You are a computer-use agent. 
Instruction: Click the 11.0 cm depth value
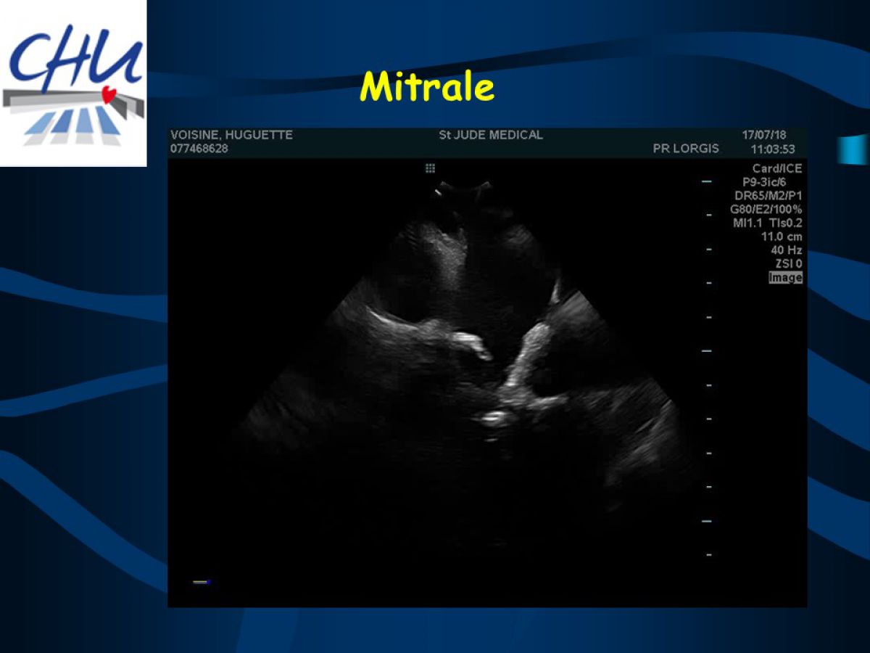click(x=782, y=237)
